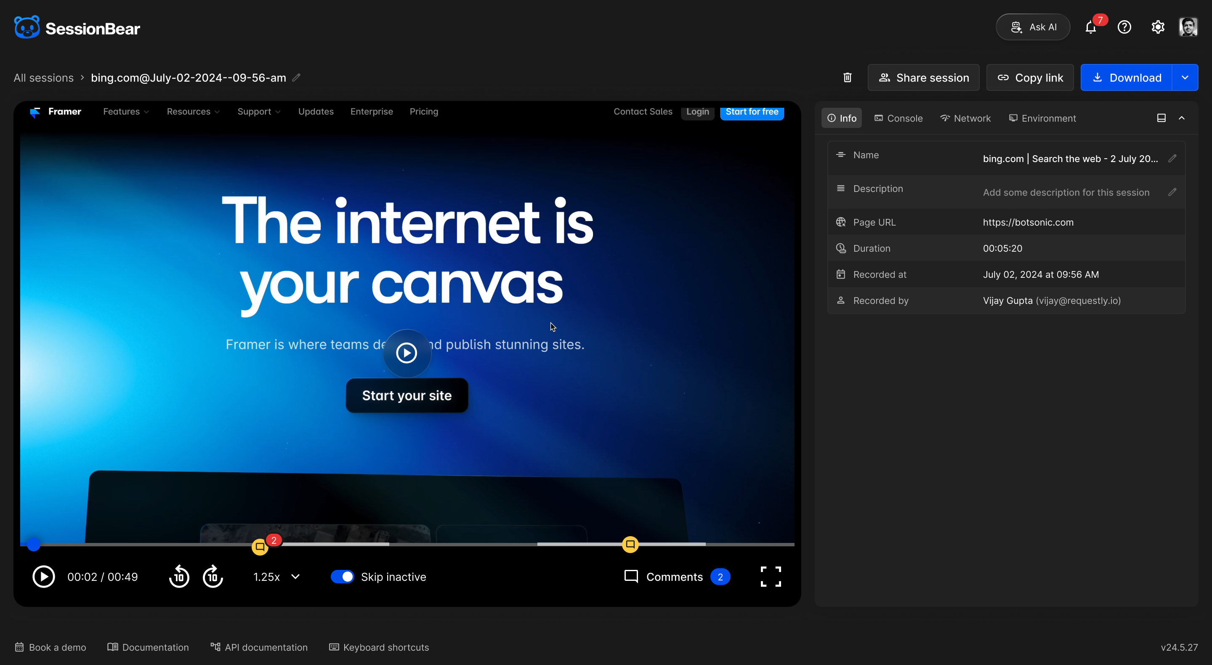Skip forward 10 seconds
This screenshot has width=1212, height=665.
[x=213, y=577]
